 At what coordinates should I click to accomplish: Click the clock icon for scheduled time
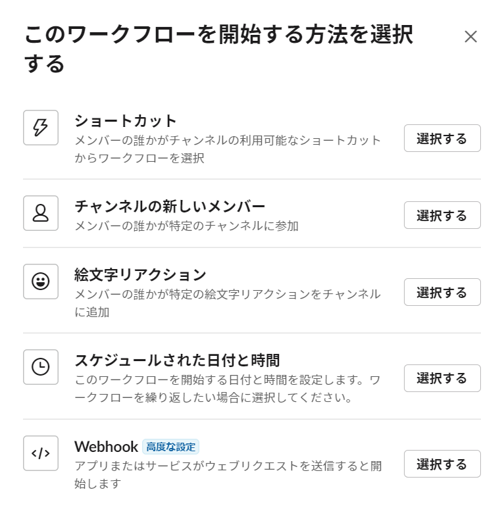tap(41, 367)
